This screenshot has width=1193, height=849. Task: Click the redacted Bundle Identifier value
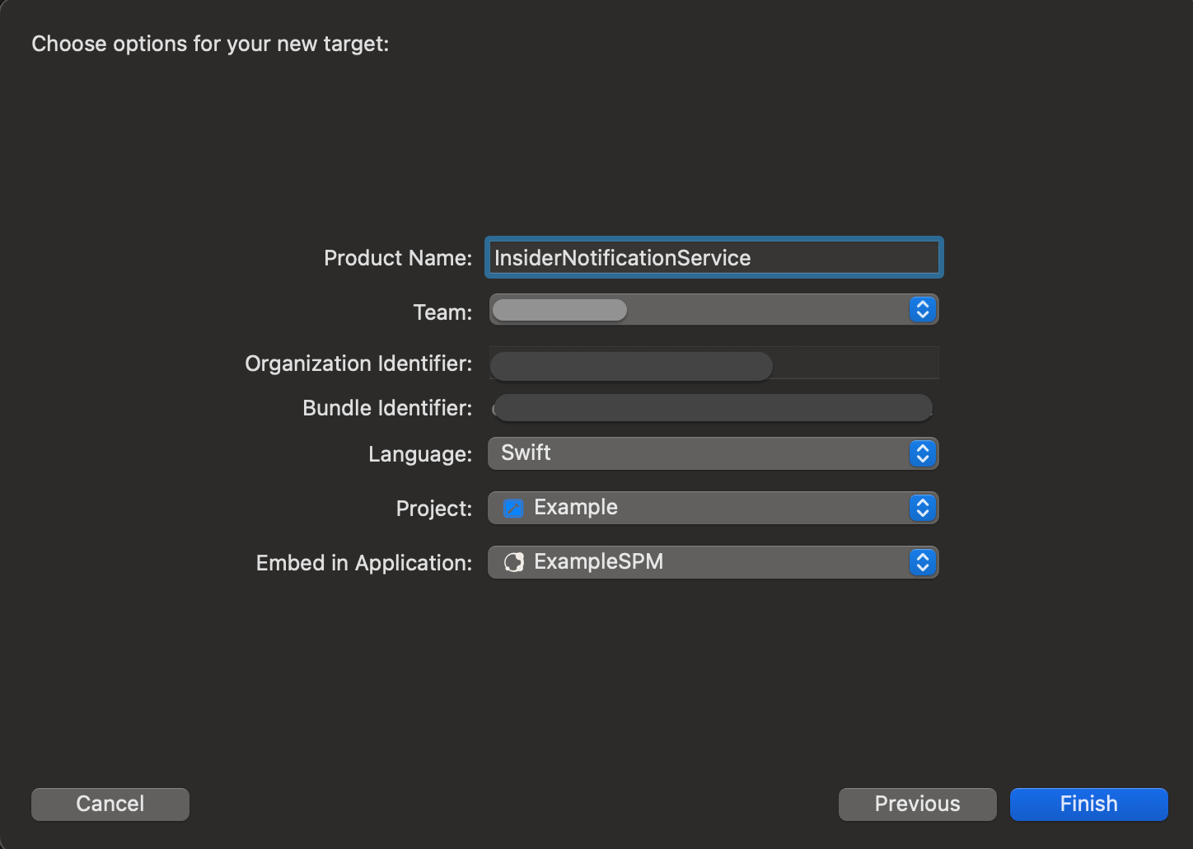click(713, 408)
